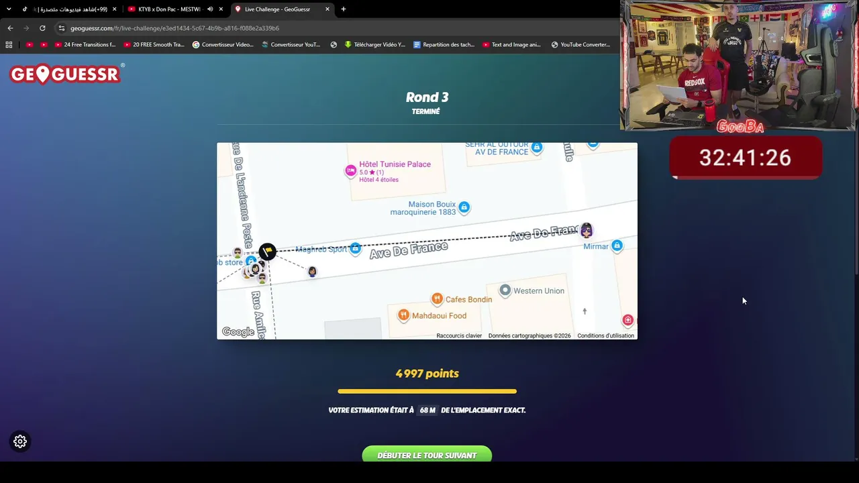Switch to the KTYB x Don Pac tab
859x483 pixels.
pos(176,9)
